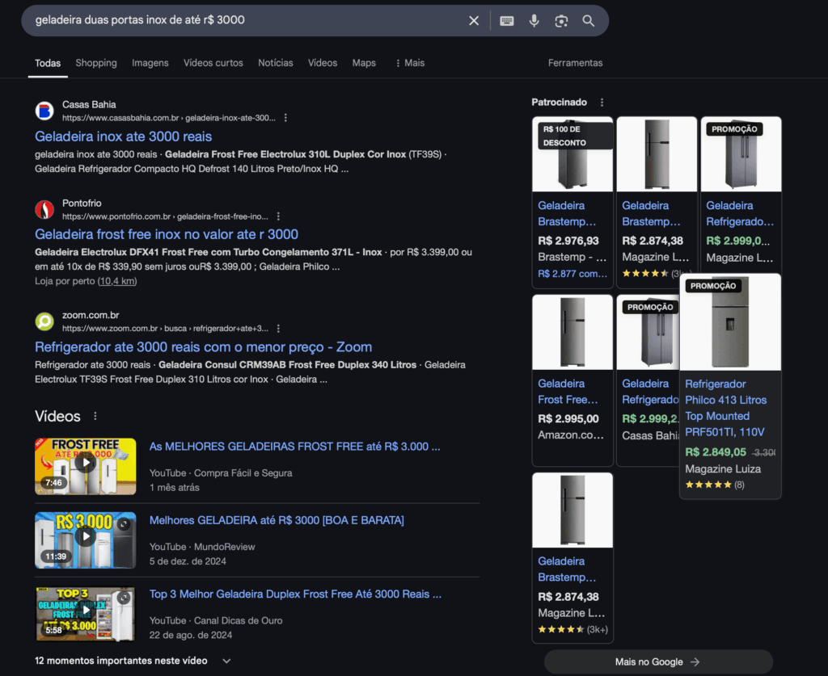The image size is (828, 676).
Task: Click the Mais no Google button
Action: click(x=657, y=661)
